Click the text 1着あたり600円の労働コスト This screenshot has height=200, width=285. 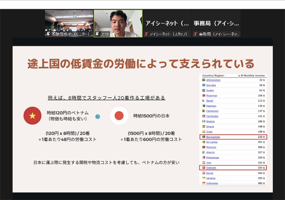click(153, 139)
